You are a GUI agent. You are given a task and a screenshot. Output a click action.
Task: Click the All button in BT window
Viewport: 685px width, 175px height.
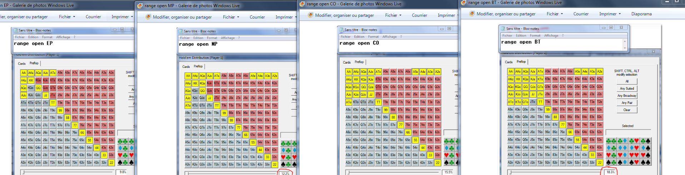click(x=627, y=81)
